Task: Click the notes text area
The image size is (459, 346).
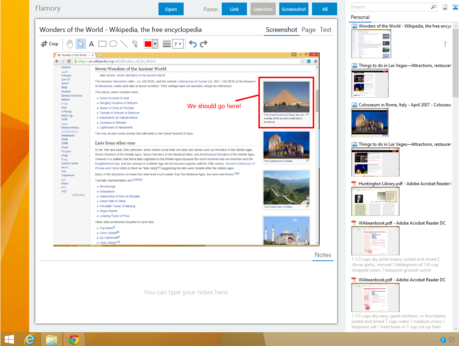Action: click(x=186, y=292)
